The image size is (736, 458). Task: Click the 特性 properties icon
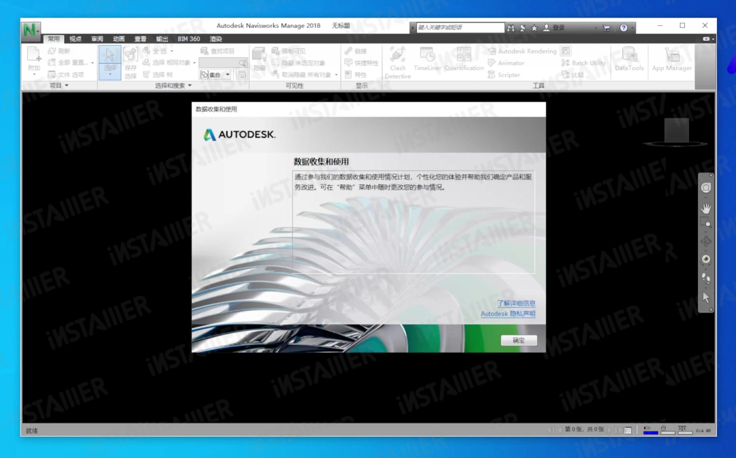[348, 75]
